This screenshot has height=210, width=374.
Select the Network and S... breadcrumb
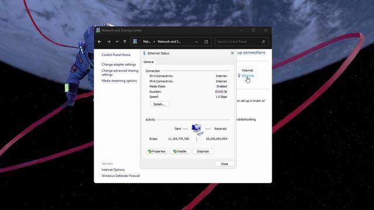pos(169,41)
